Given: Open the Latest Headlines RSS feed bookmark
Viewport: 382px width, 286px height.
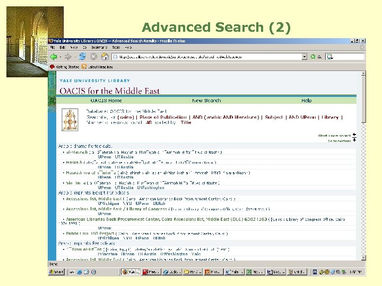Looking at the screenshot, I should 98,67.
